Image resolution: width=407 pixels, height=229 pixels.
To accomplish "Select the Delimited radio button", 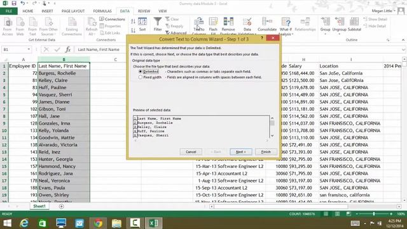I will [141, 71].
